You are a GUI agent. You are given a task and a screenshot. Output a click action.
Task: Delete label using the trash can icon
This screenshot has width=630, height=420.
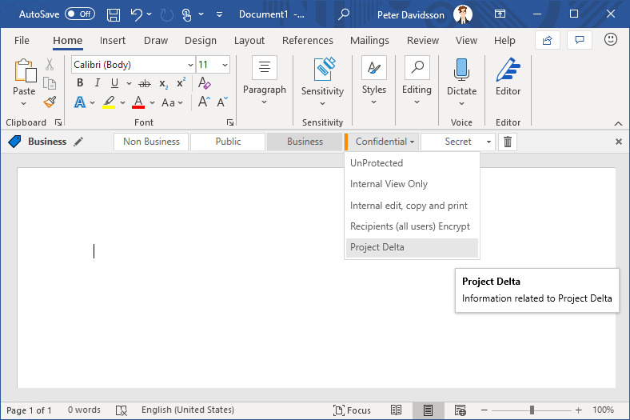(x=508, y=142)
